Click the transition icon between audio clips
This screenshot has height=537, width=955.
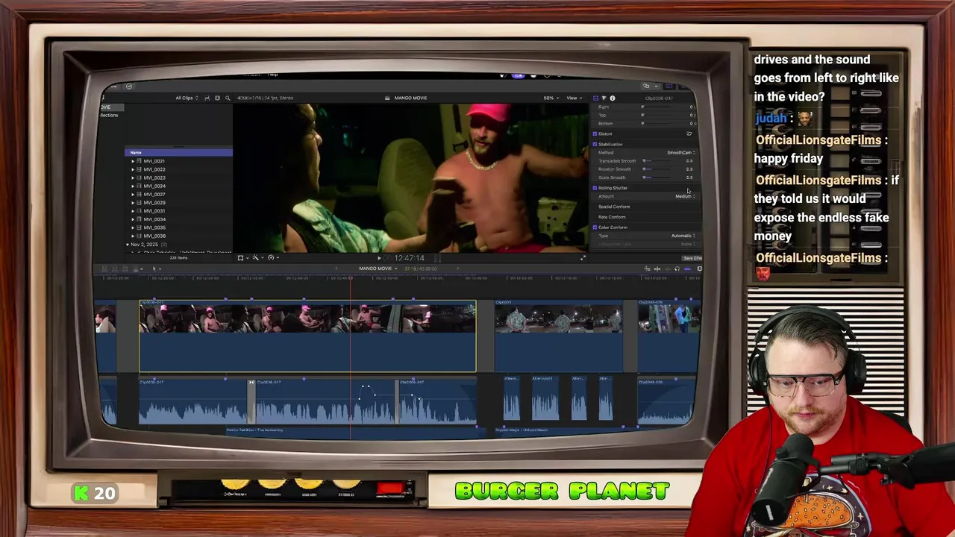point(251,383)
